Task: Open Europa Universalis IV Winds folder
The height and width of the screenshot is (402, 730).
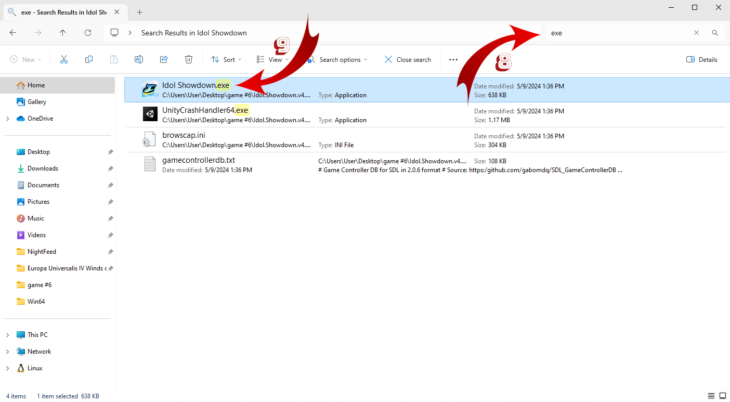Action: click(x=58, y=268)
